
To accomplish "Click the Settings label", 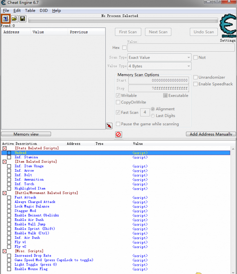I will [228, 40].
